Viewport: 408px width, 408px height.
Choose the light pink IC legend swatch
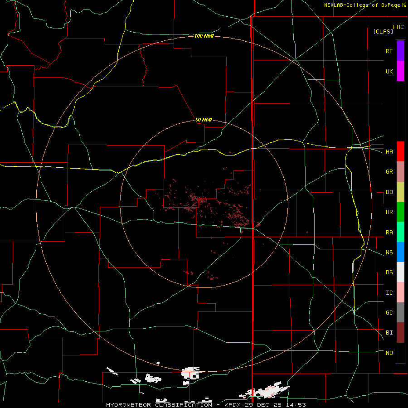[x=400, y=292]
